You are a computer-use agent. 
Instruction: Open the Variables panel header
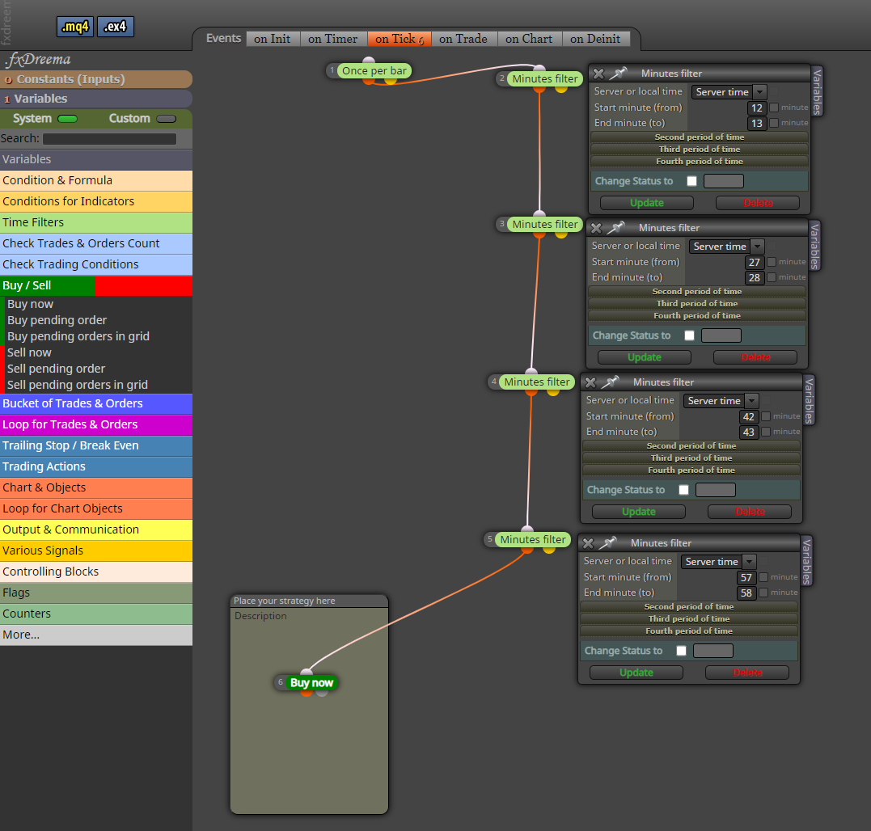(x=96, y=99)
